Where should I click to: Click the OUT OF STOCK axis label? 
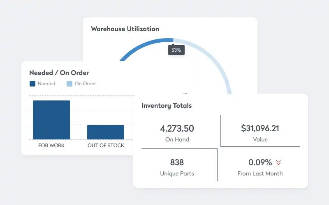pyautogui.click(x=106, y=146)
